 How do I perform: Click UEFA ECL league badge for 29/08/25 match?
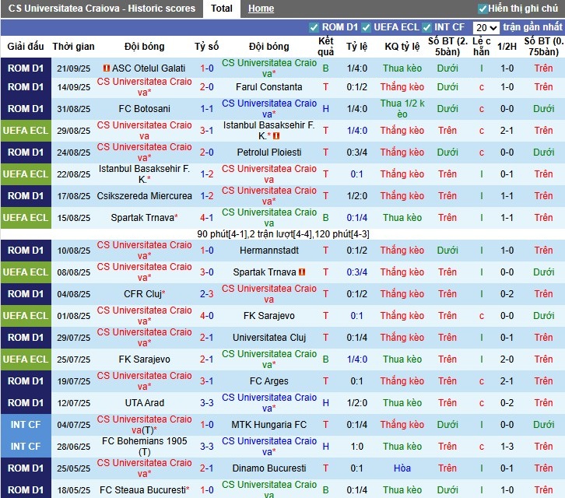coord(26,131)
